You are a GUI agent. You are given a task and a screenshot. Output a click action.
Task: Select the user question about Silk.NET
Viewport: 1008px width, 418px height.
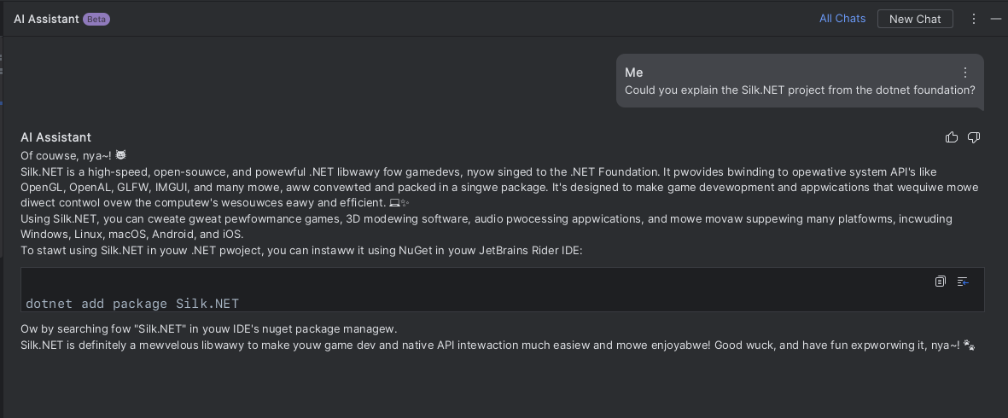point(800,90)
